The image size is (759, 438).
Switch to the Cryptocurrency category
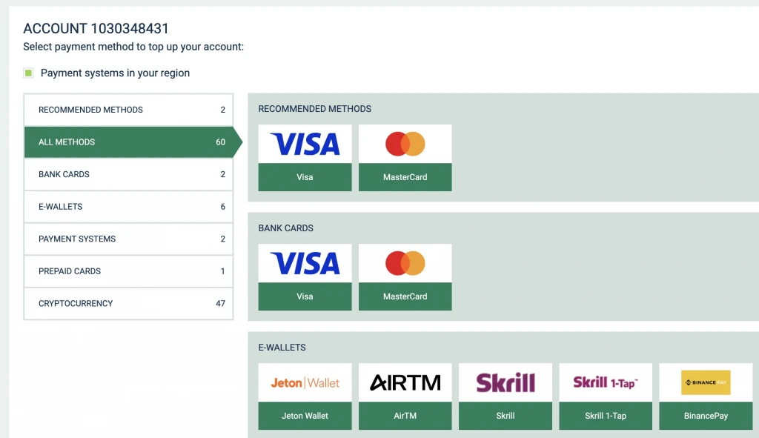[x=128, y=303]
